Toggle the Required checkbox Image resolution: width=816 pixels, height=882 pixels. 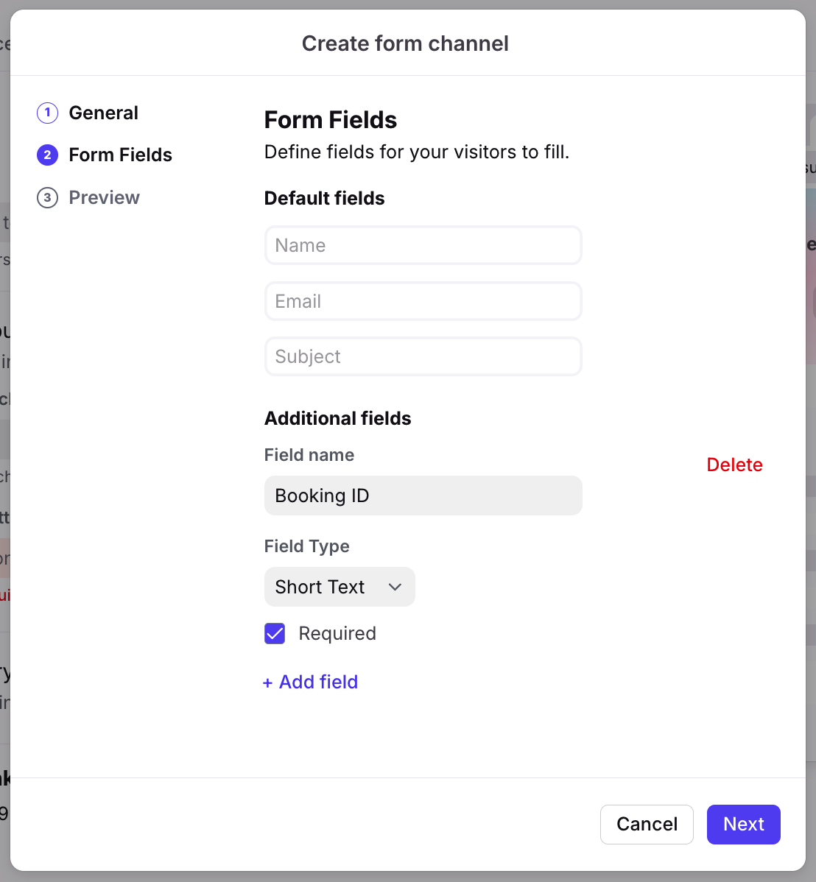click(x=275, y=633)
